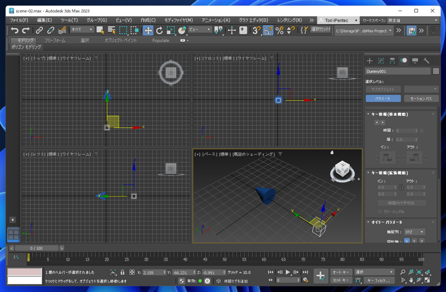The height and width of the screenshot is (292, 446).
Task: Choose the Rectangular Selection Region tool
Action: point(123,30)
